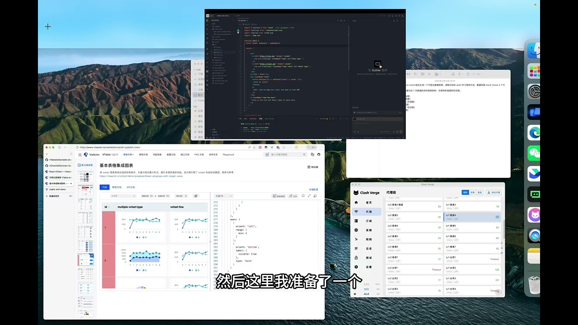Open 配置文档 in the VTable navigation bar
Viewport: 578px width, 325px height.
[x=171, y=154]
